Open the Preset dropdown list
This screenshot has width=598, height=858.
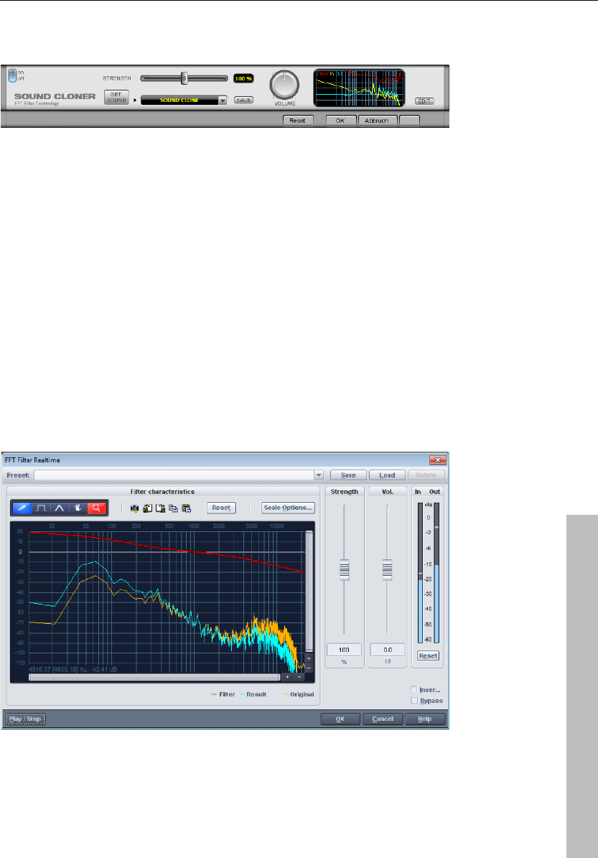(x=319, y=475)
